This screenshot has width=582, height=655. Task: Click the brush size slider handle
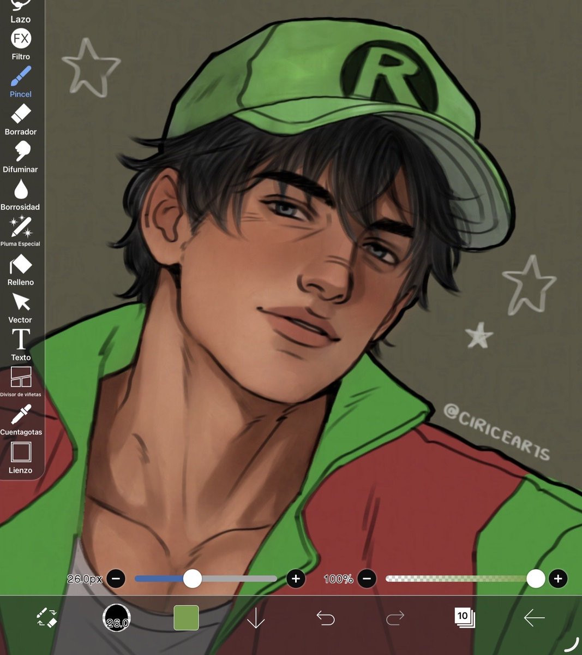pos(192,579)
